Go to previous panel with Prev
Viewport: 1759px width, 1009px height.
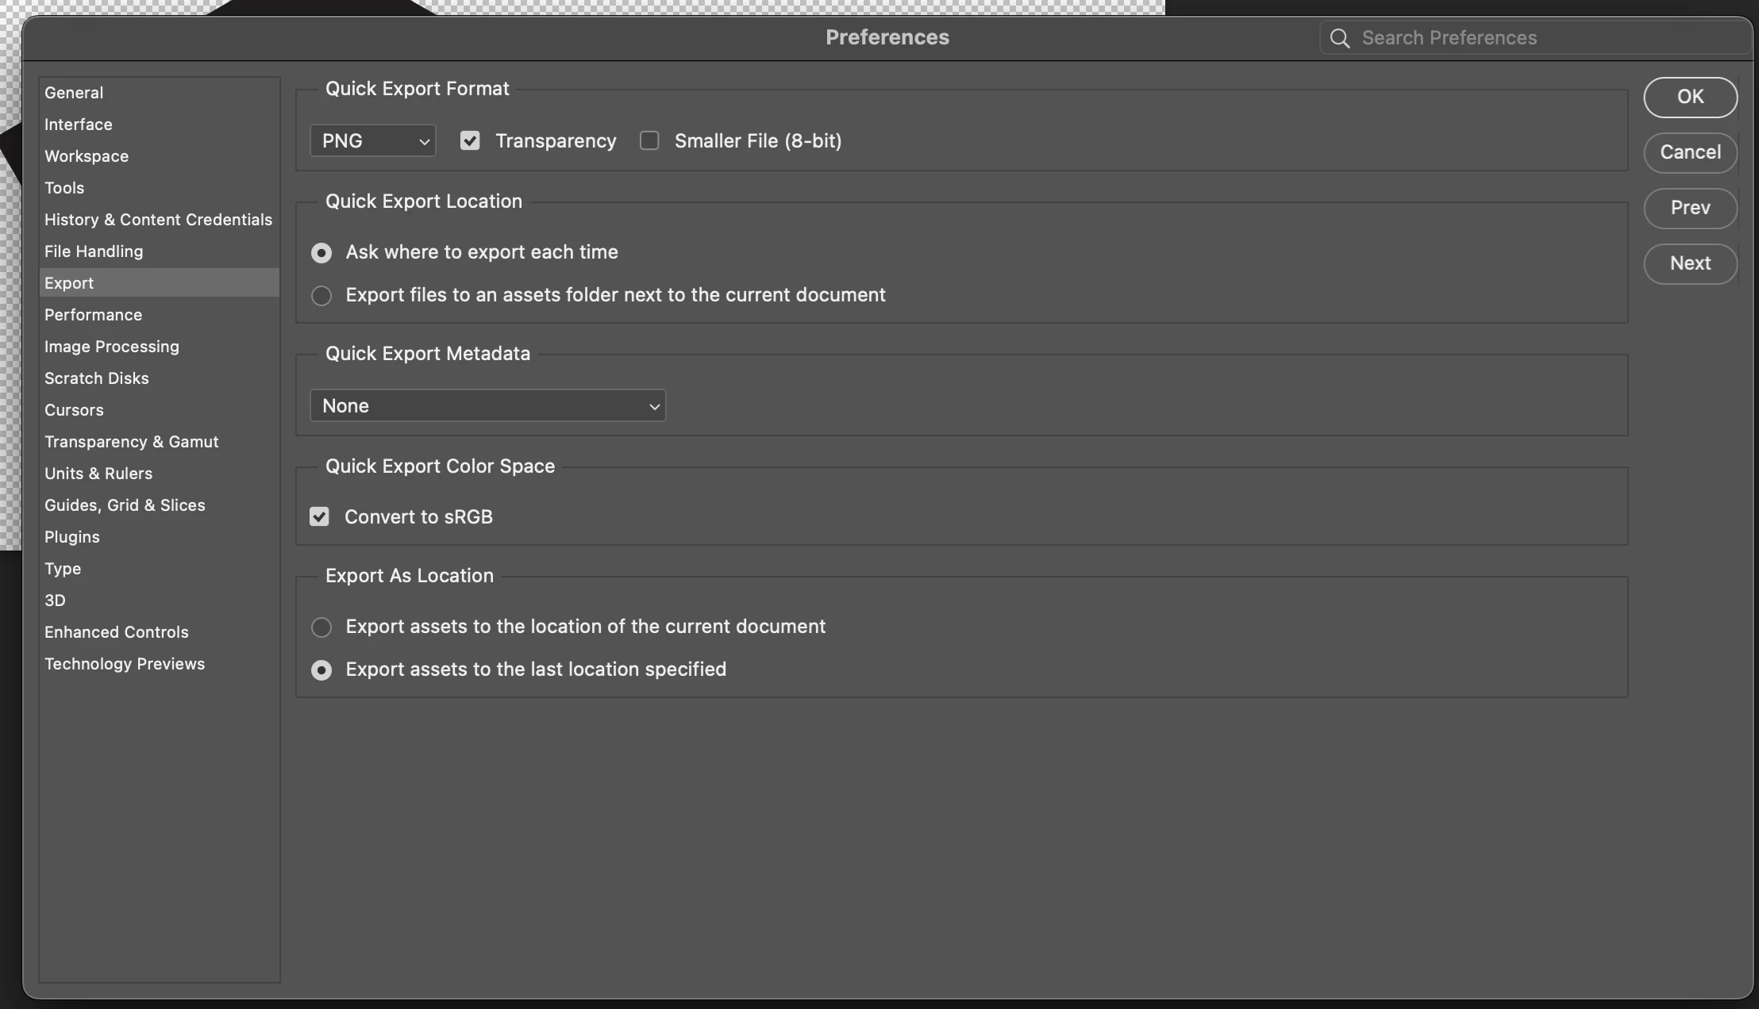1690,208
